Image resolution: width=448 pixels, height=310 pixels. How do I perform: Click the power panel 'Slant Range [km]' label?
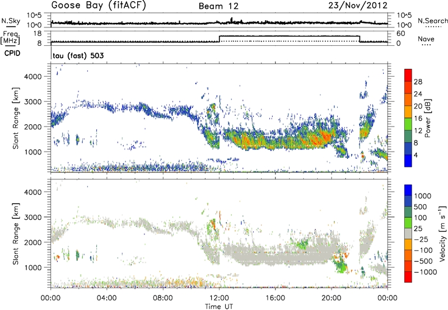coord(16,118)
